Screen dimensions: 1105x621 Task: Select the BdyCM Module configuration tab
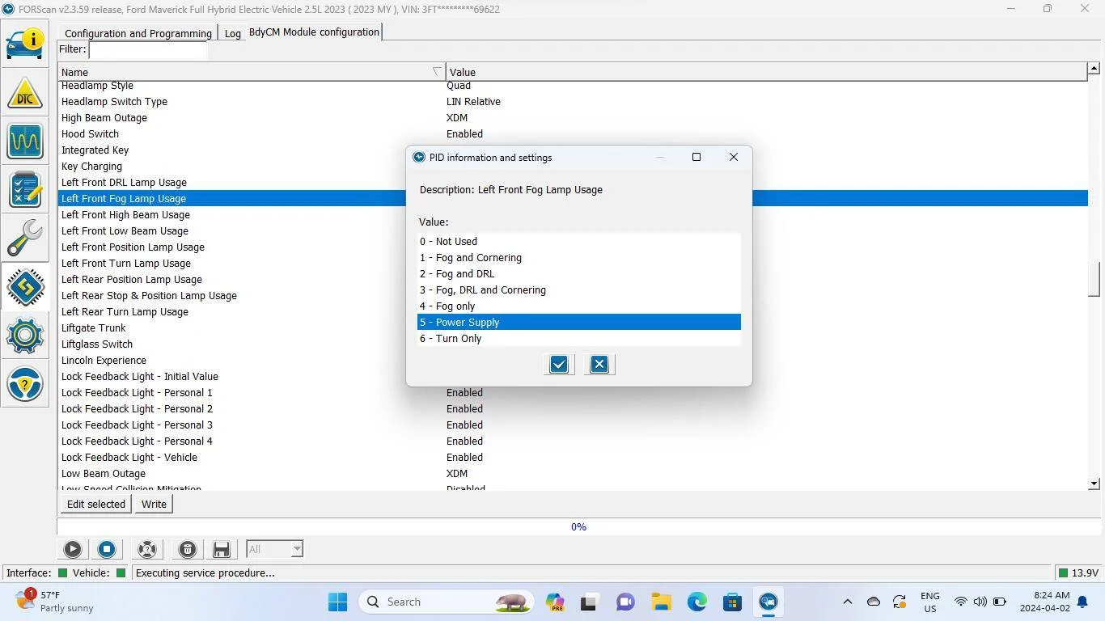[x=314, y=32]
